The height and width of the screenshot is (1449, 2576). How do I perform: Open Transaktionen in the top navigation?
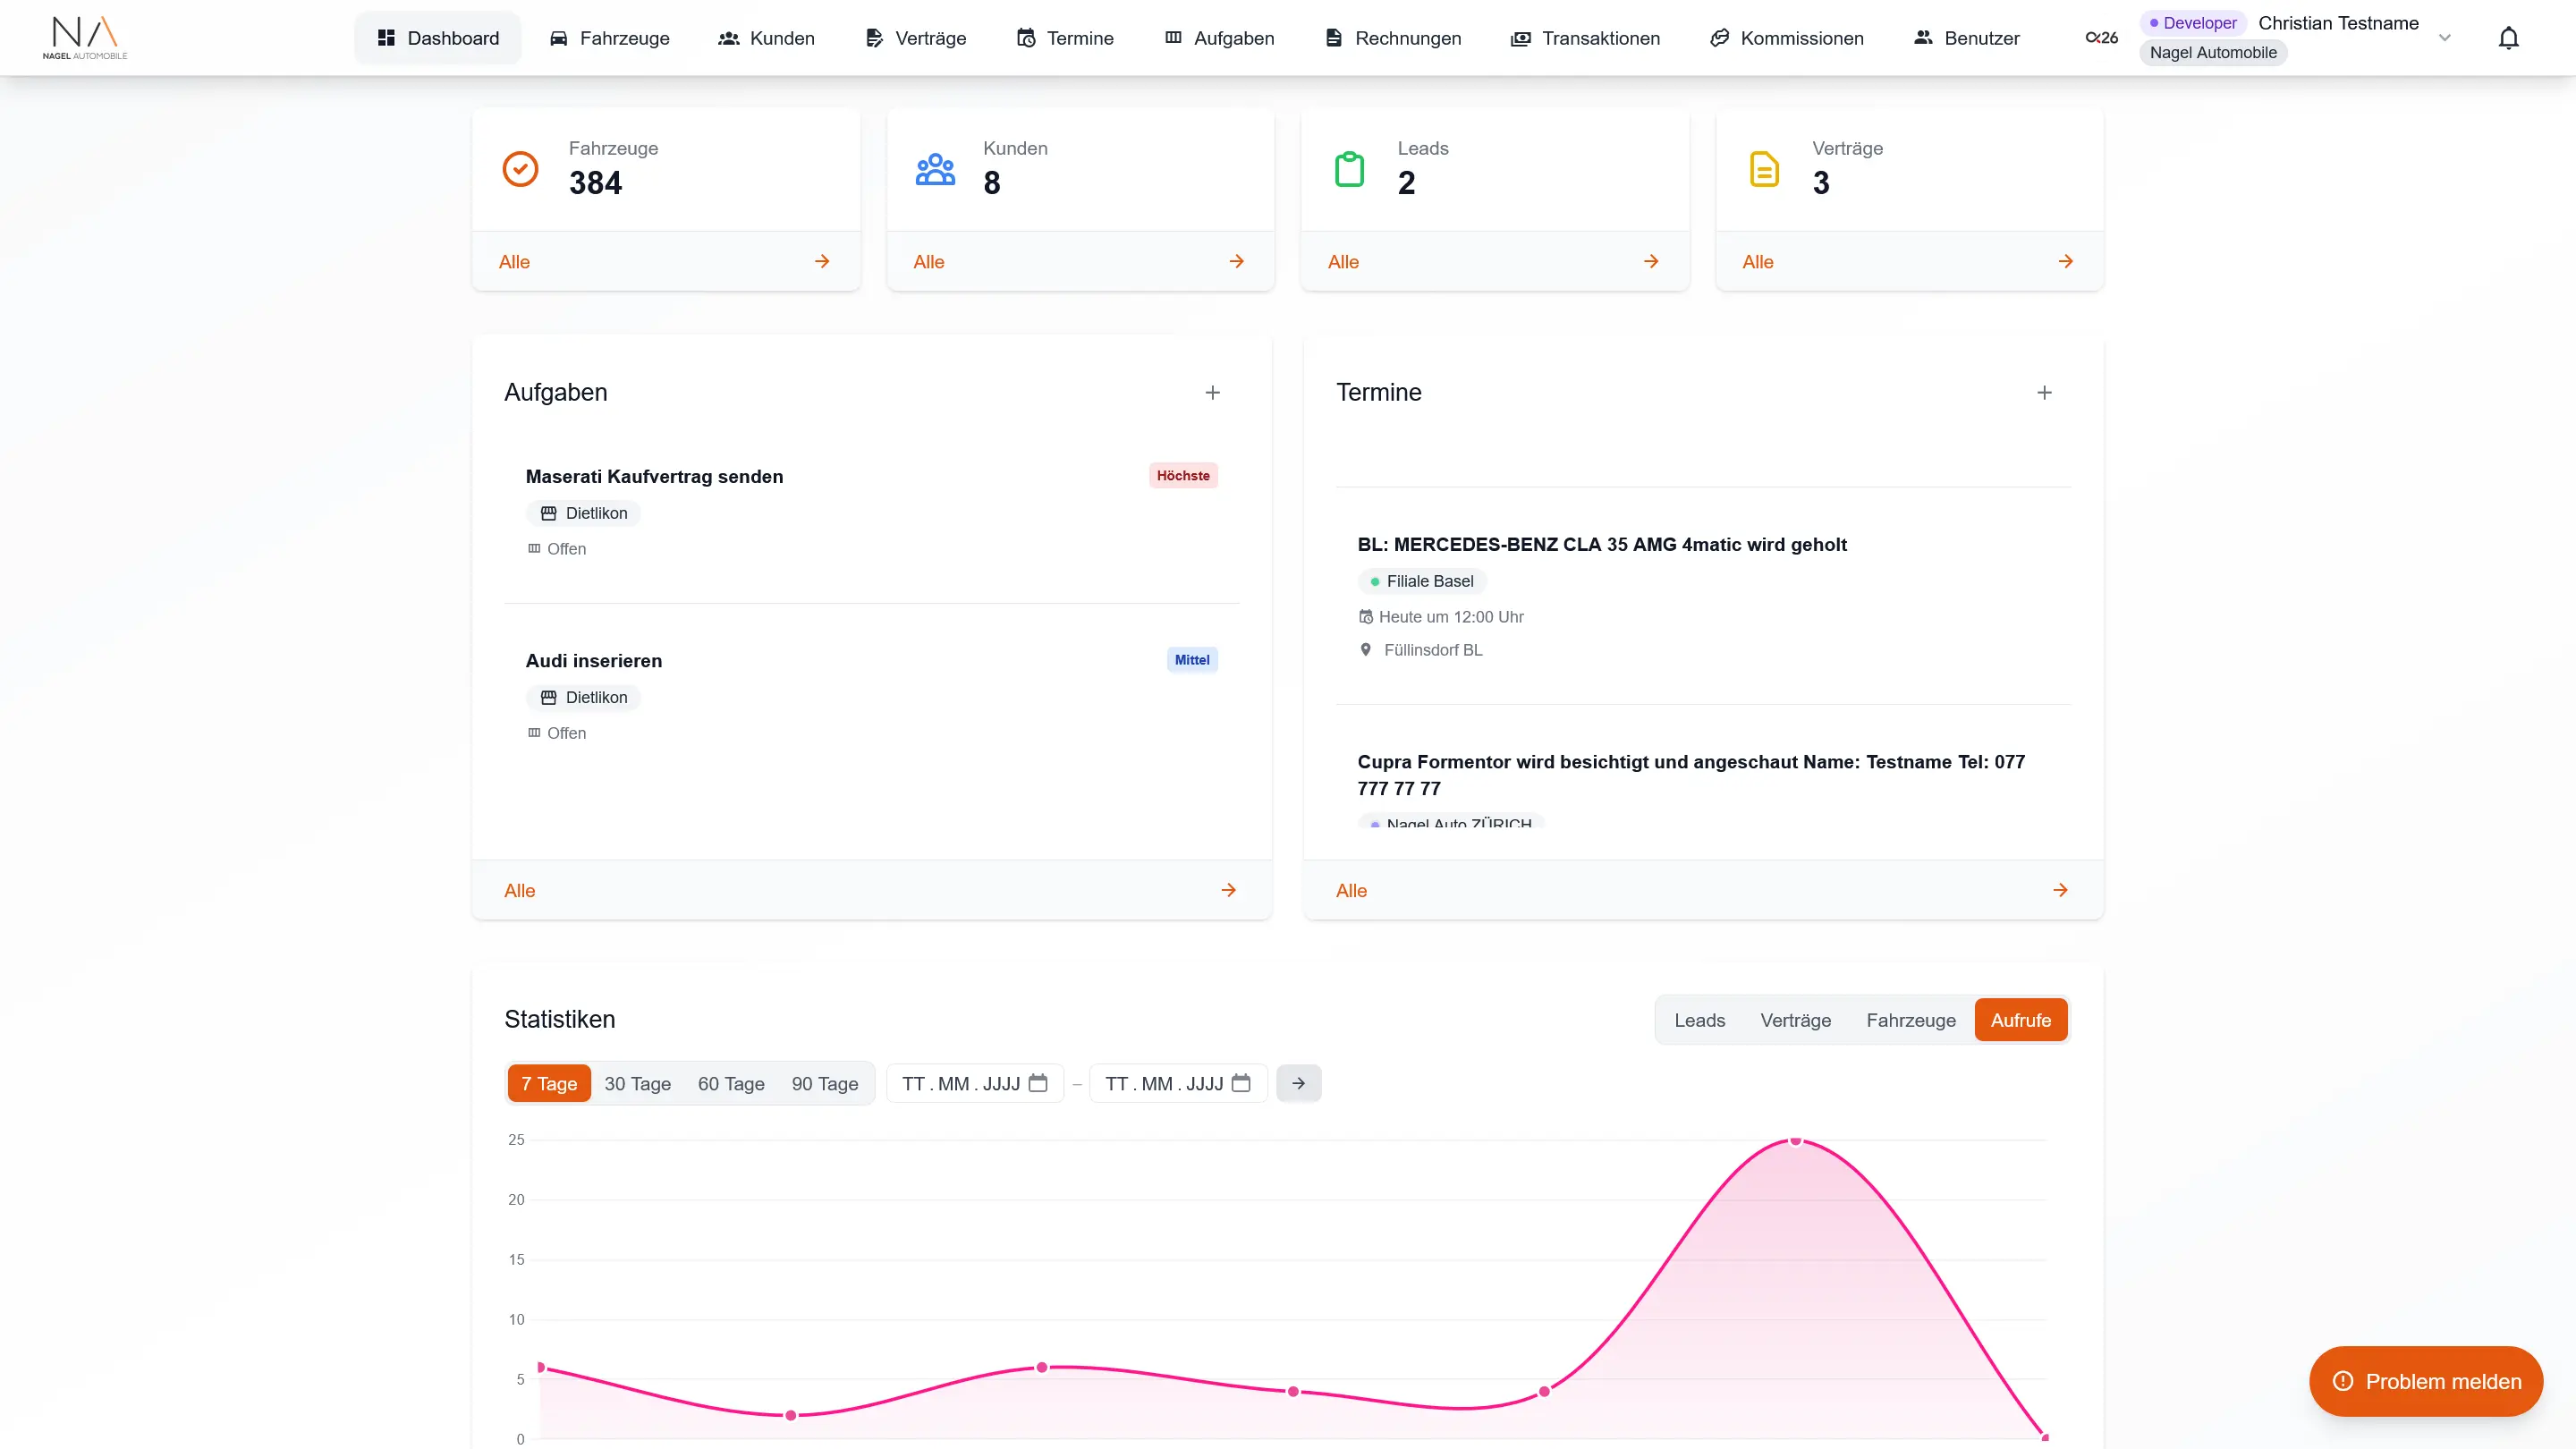coord(1585,38)
